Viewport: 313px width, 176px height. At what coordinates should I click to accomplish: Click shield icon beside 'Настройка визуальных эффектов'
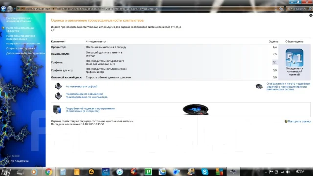3,28
